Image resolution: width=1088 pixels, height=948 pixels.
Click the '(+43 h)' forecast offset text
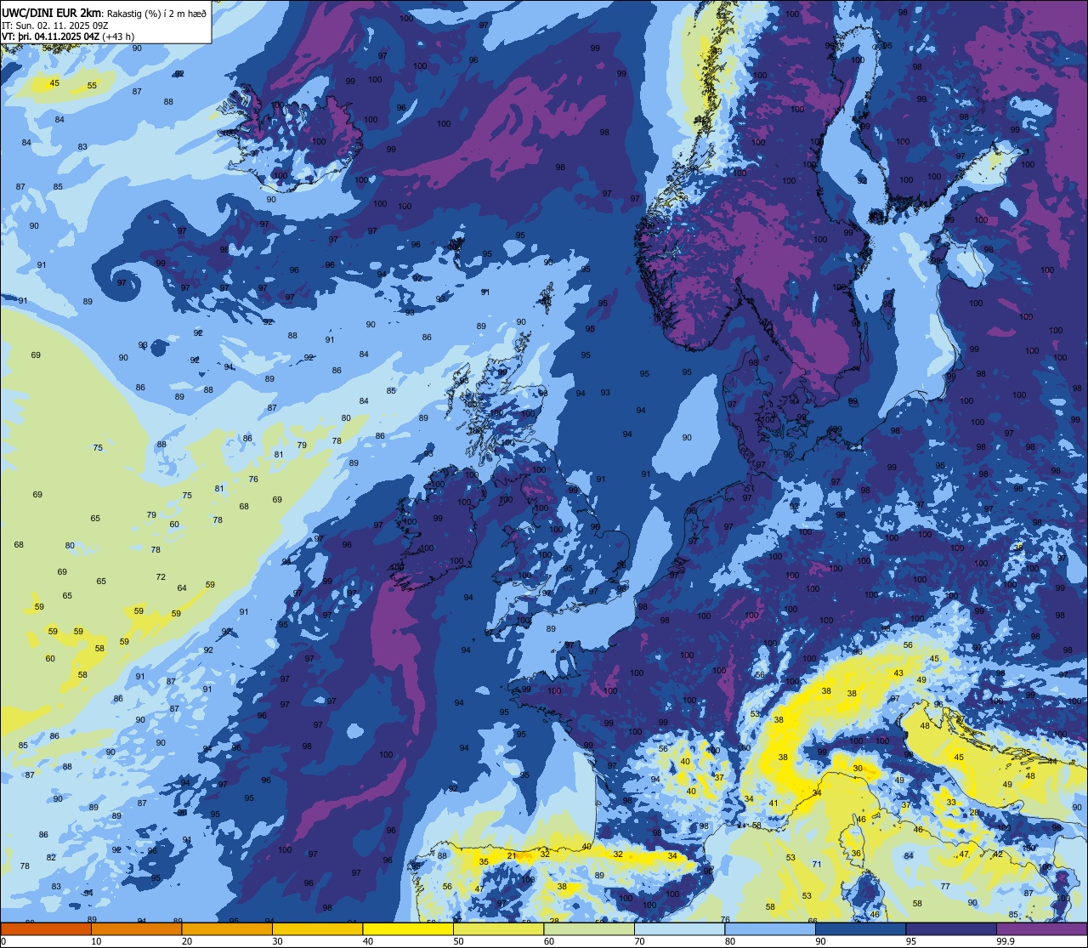tap(118, 36)
